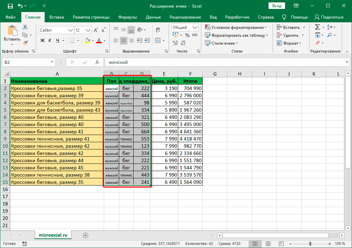This screenshot has height=248, width=352.
Task: Open the Файл menu
Action: (x=10, y=17)
